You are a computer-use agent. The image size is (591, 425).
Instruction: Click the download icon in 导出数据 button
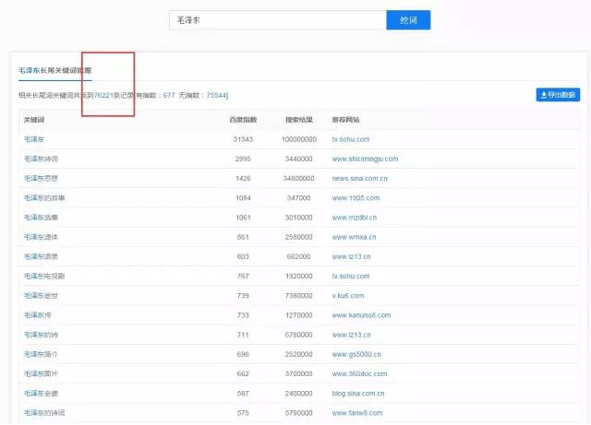point(544,94)
